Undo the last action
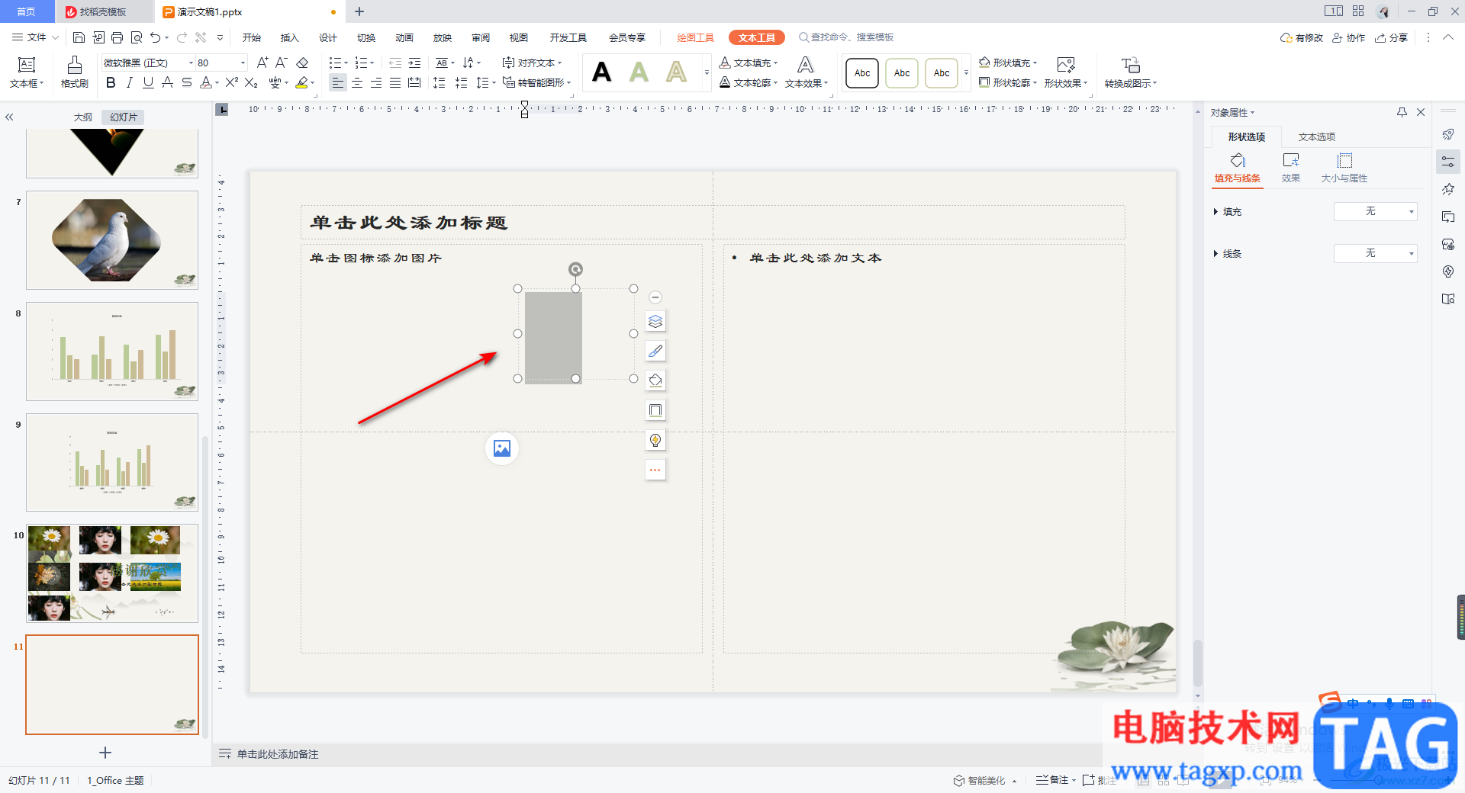The height and width of the screenshot is (793, 1465). click(x=156, y=37)
